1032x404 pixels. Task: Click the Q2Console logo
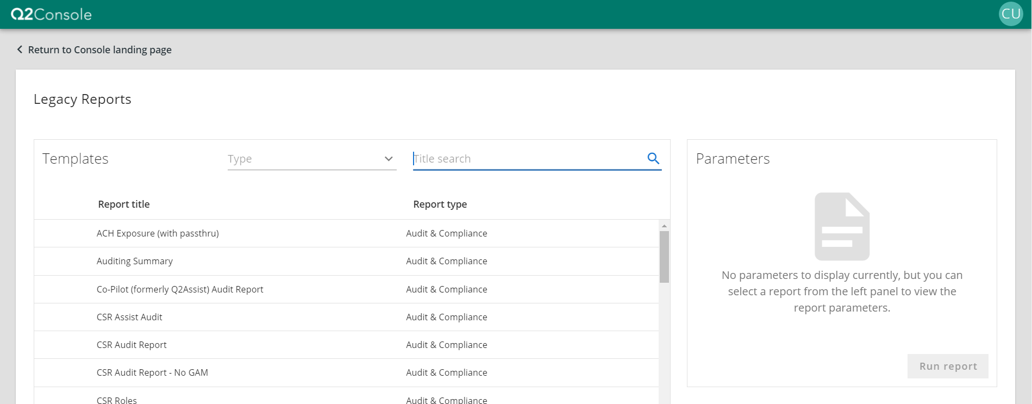point(51,14)
